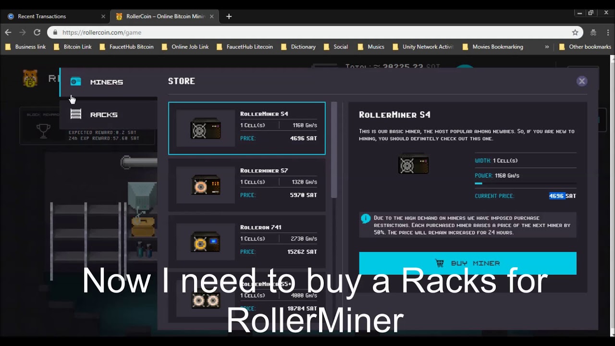This screenshot has height=346, width=615.
Task: Reload the current page
Action: point(37,32)
